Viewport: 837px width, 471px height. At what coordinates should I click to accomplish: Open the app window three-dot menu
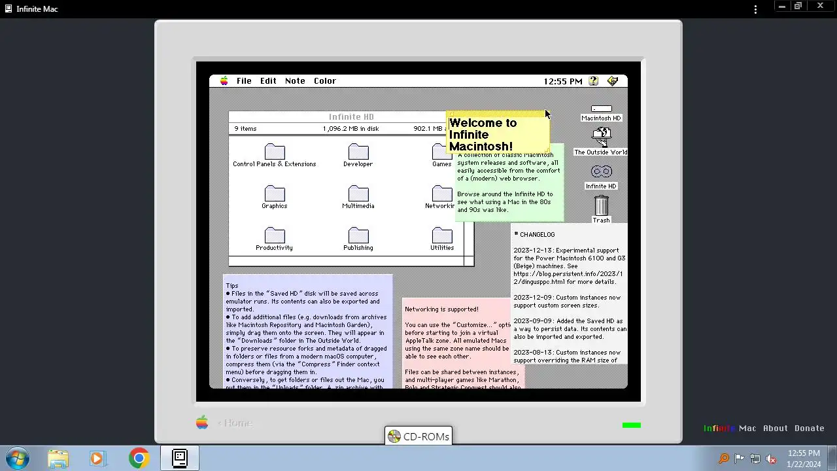755,9
